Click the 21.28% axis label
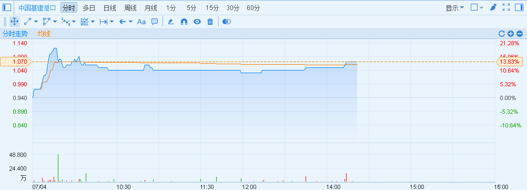This screenshot has width=527, height=190. 510,43
